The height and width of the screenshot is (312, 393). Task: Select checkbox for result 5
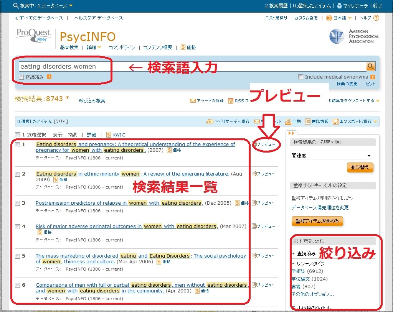[18, 256]
